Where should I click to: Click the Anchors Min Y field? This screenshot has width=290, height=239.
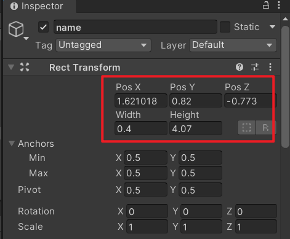coord(200,157)
